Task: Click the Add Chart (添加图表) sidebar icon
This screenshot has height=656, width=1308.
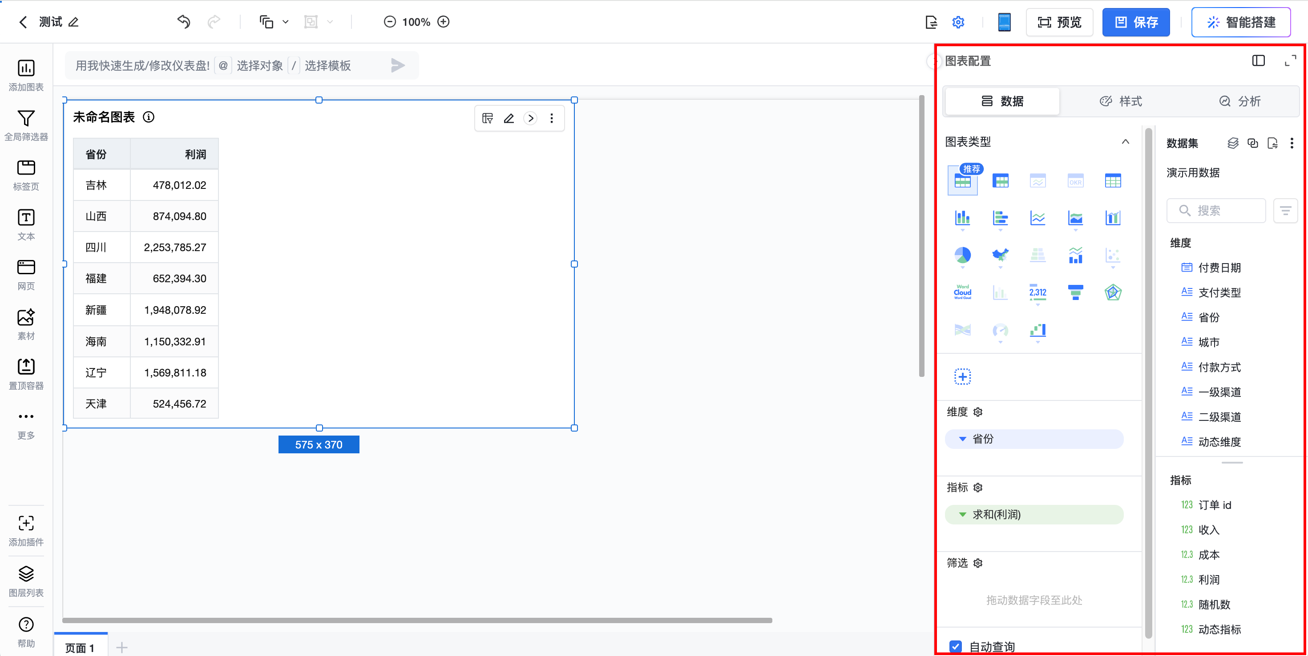Action: click(x=26, y=68)
